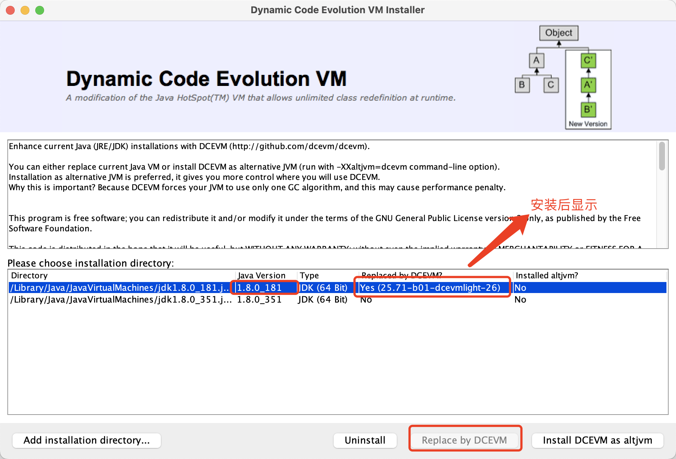The width and height of the screenshot is (676, 459).
Task: Click the green macOS zoom window button
Action: (40, 10)
